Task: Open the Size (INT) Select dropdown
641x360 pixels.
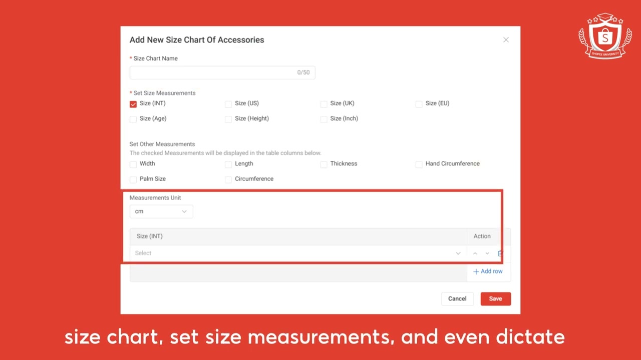Action: coord(298,253)
